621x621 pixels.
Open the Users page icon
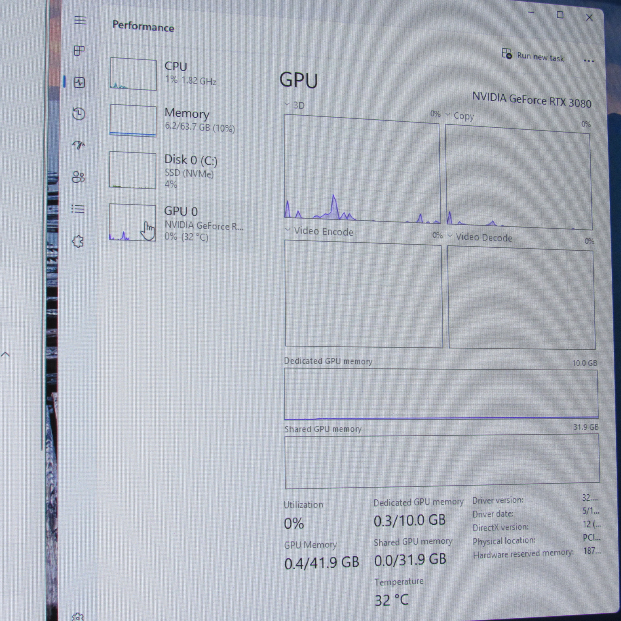click(78, 177)
